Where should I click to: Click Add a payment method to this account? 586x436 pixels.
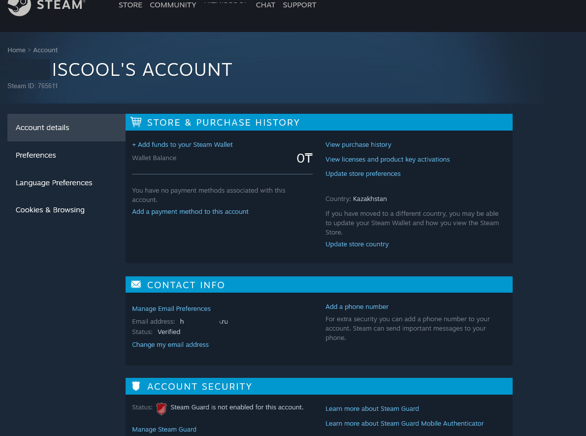click(190, 212)
